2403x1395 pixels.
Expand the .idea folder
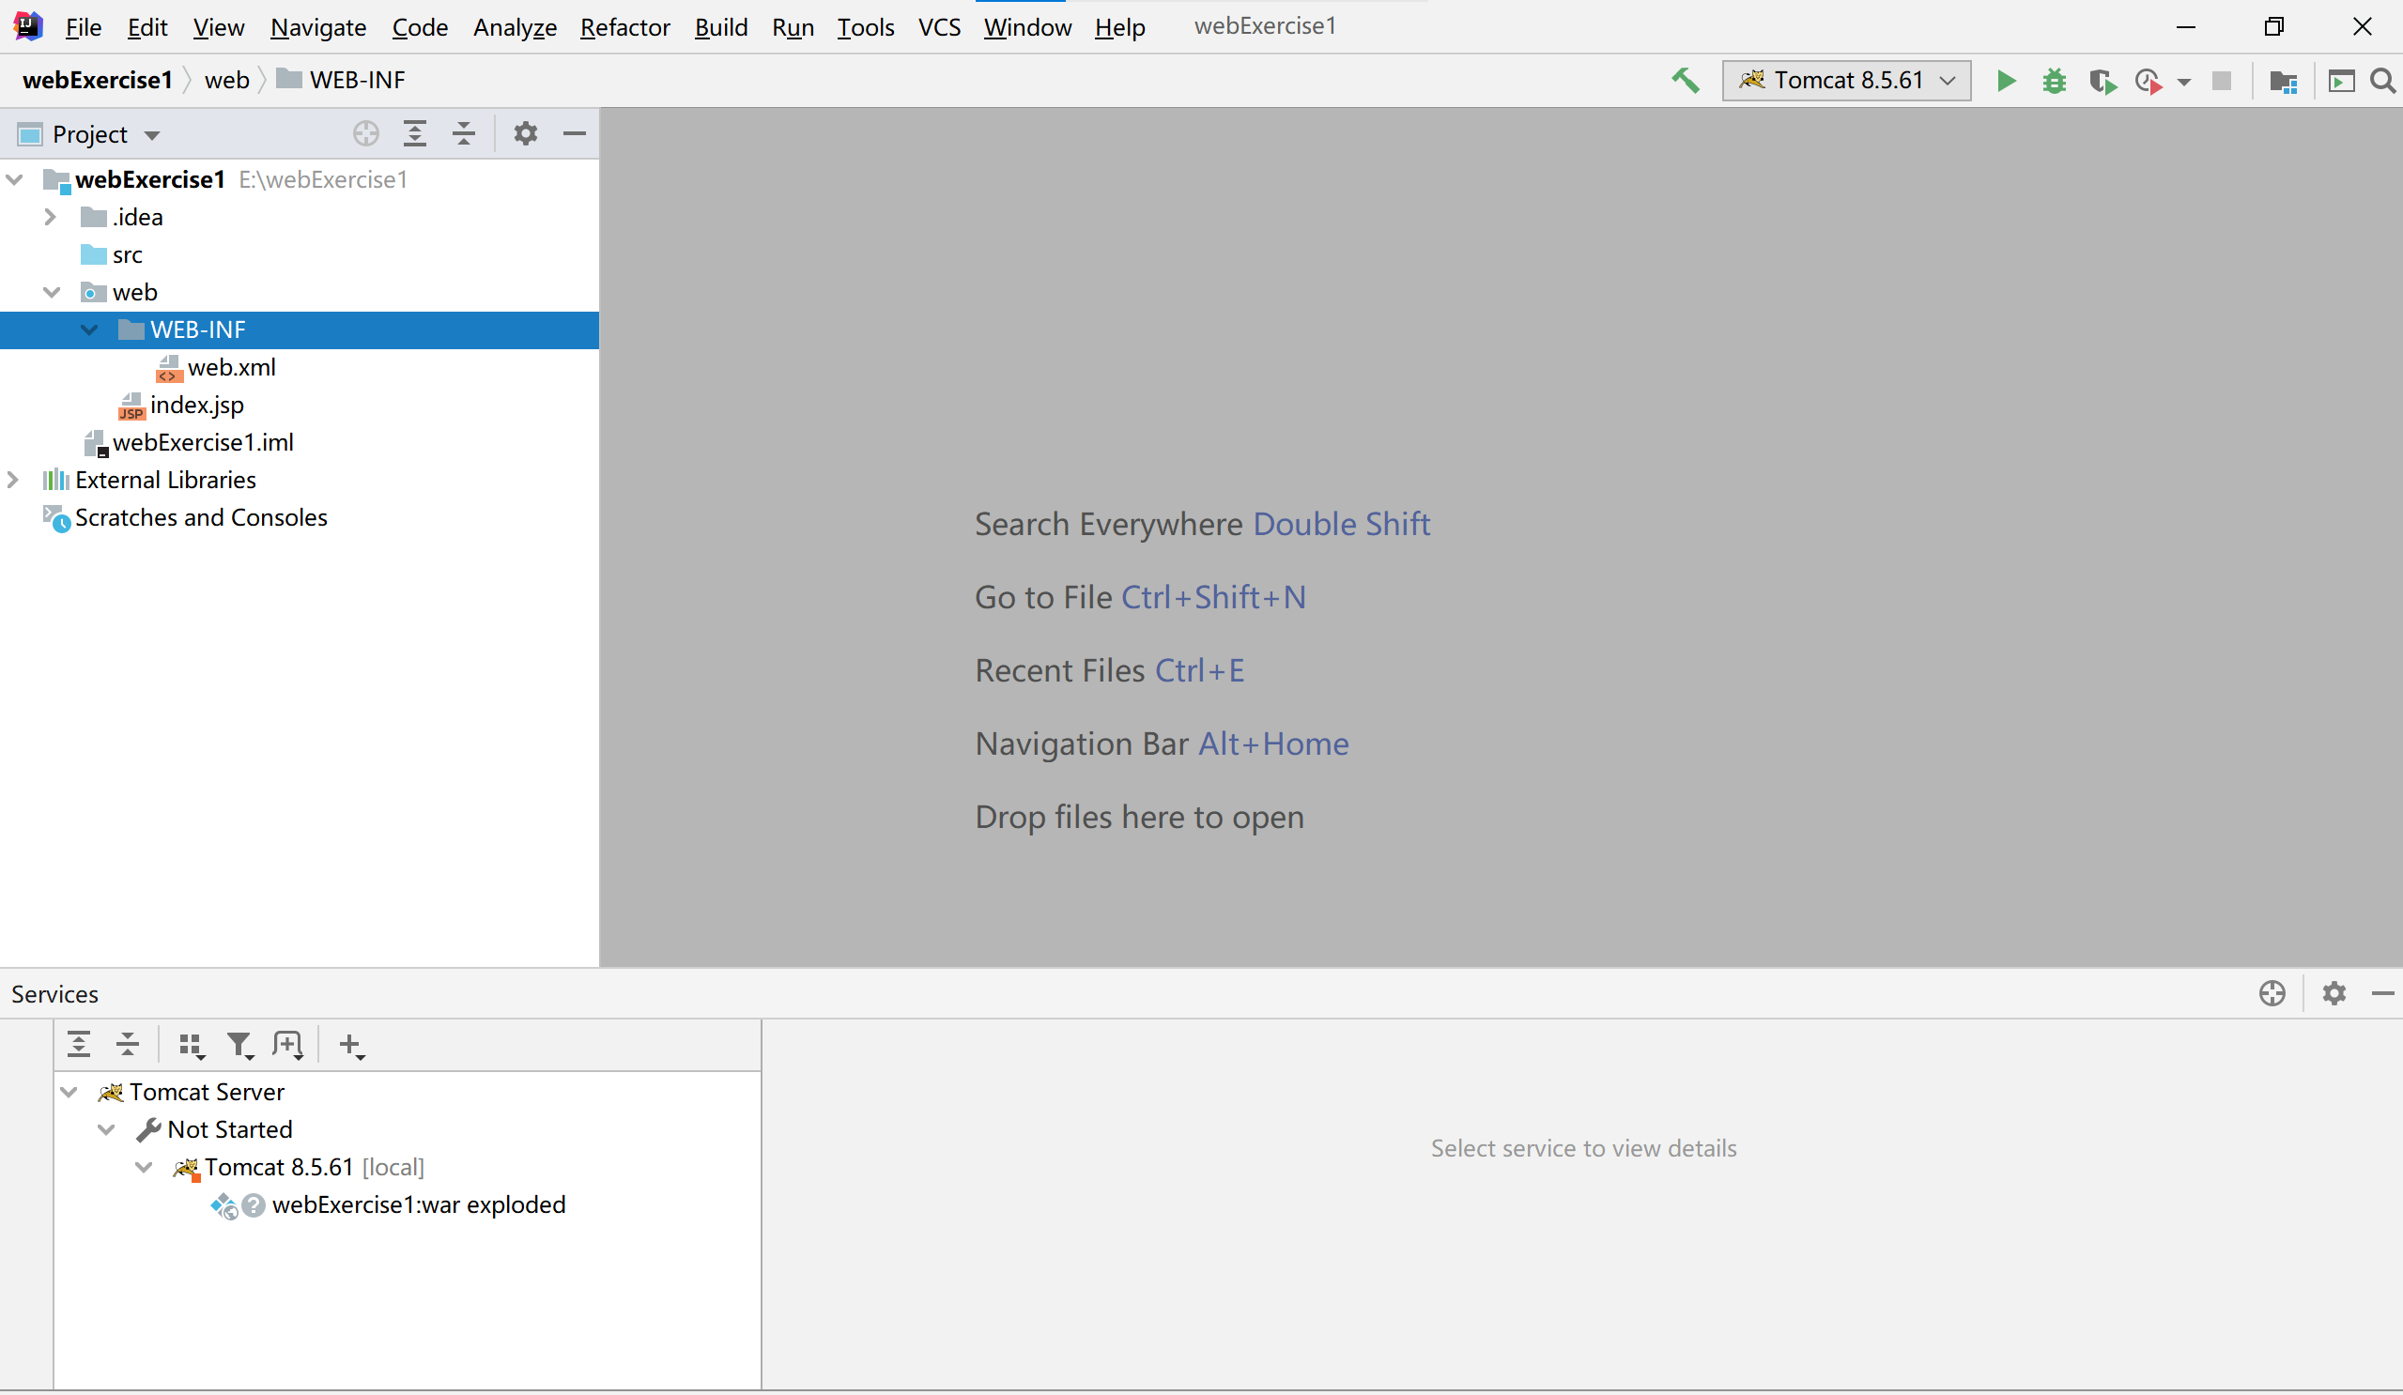(x=51, y=218)
